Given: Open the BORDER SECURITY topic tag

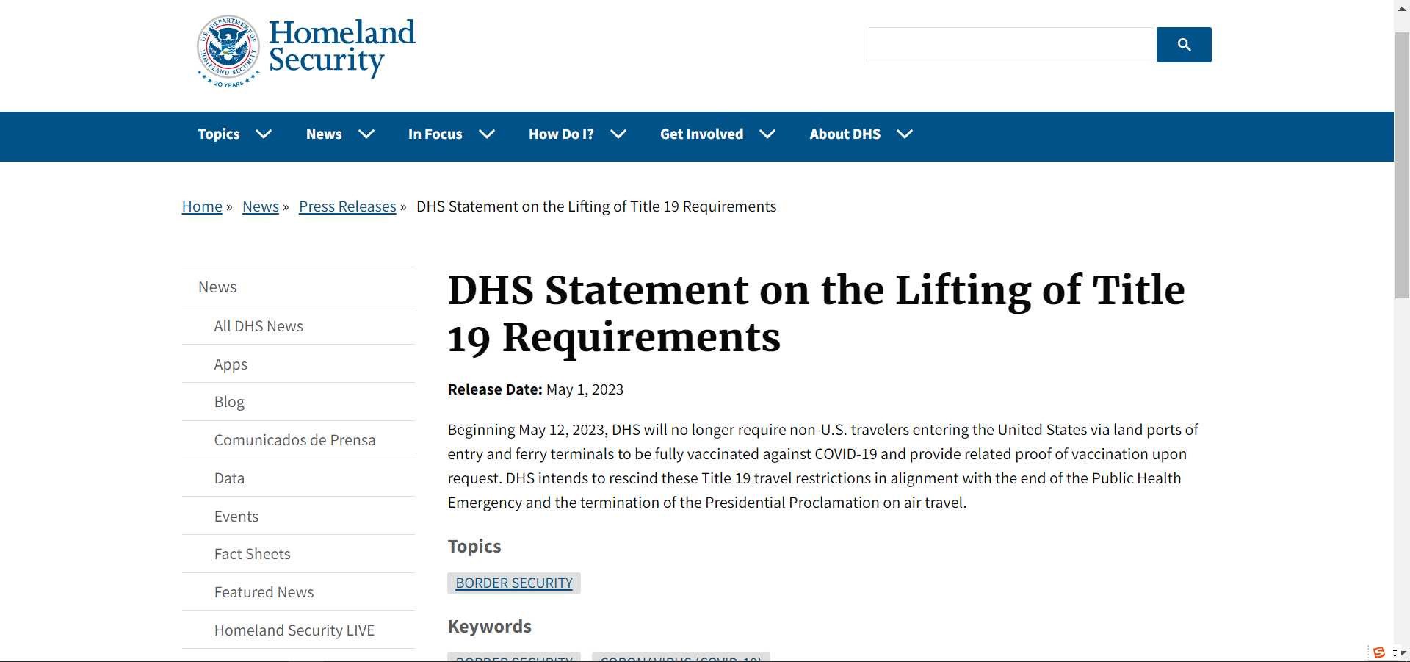Looking at the screenshot, I should click(514, 583).
